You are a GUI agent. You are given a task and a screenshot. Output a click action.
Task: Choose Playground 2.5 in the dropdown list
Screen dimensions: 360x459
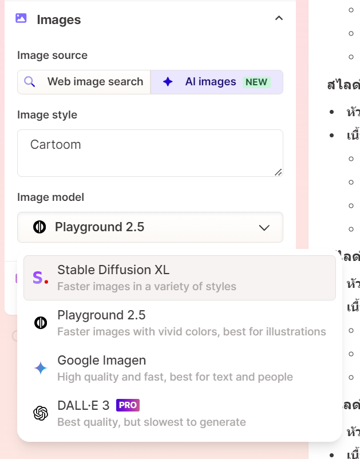pyautogui.click(x=179, y=323)
